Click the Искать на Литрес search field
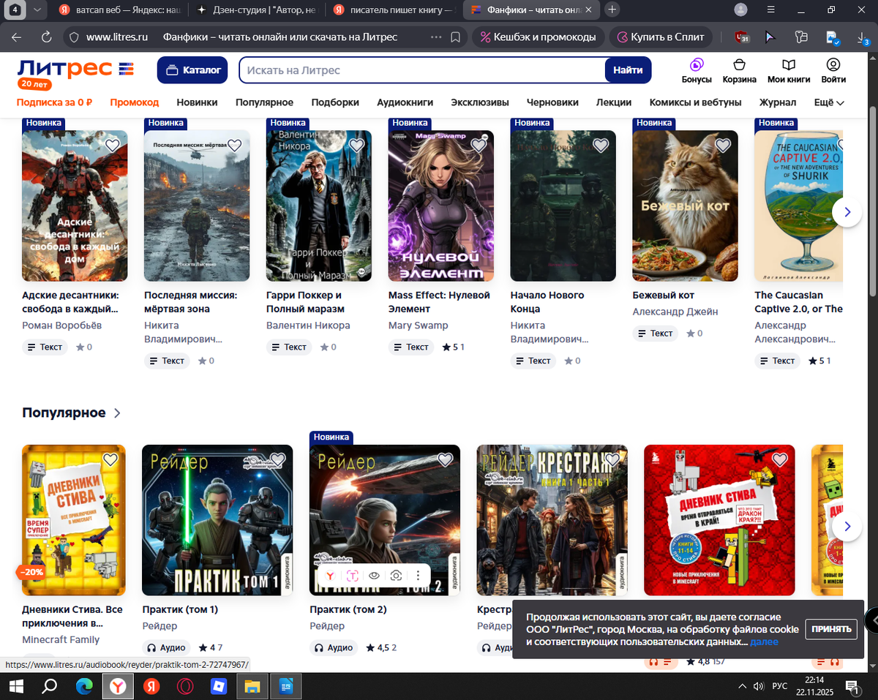Screen dimensions: 878x700 [422, 70]
